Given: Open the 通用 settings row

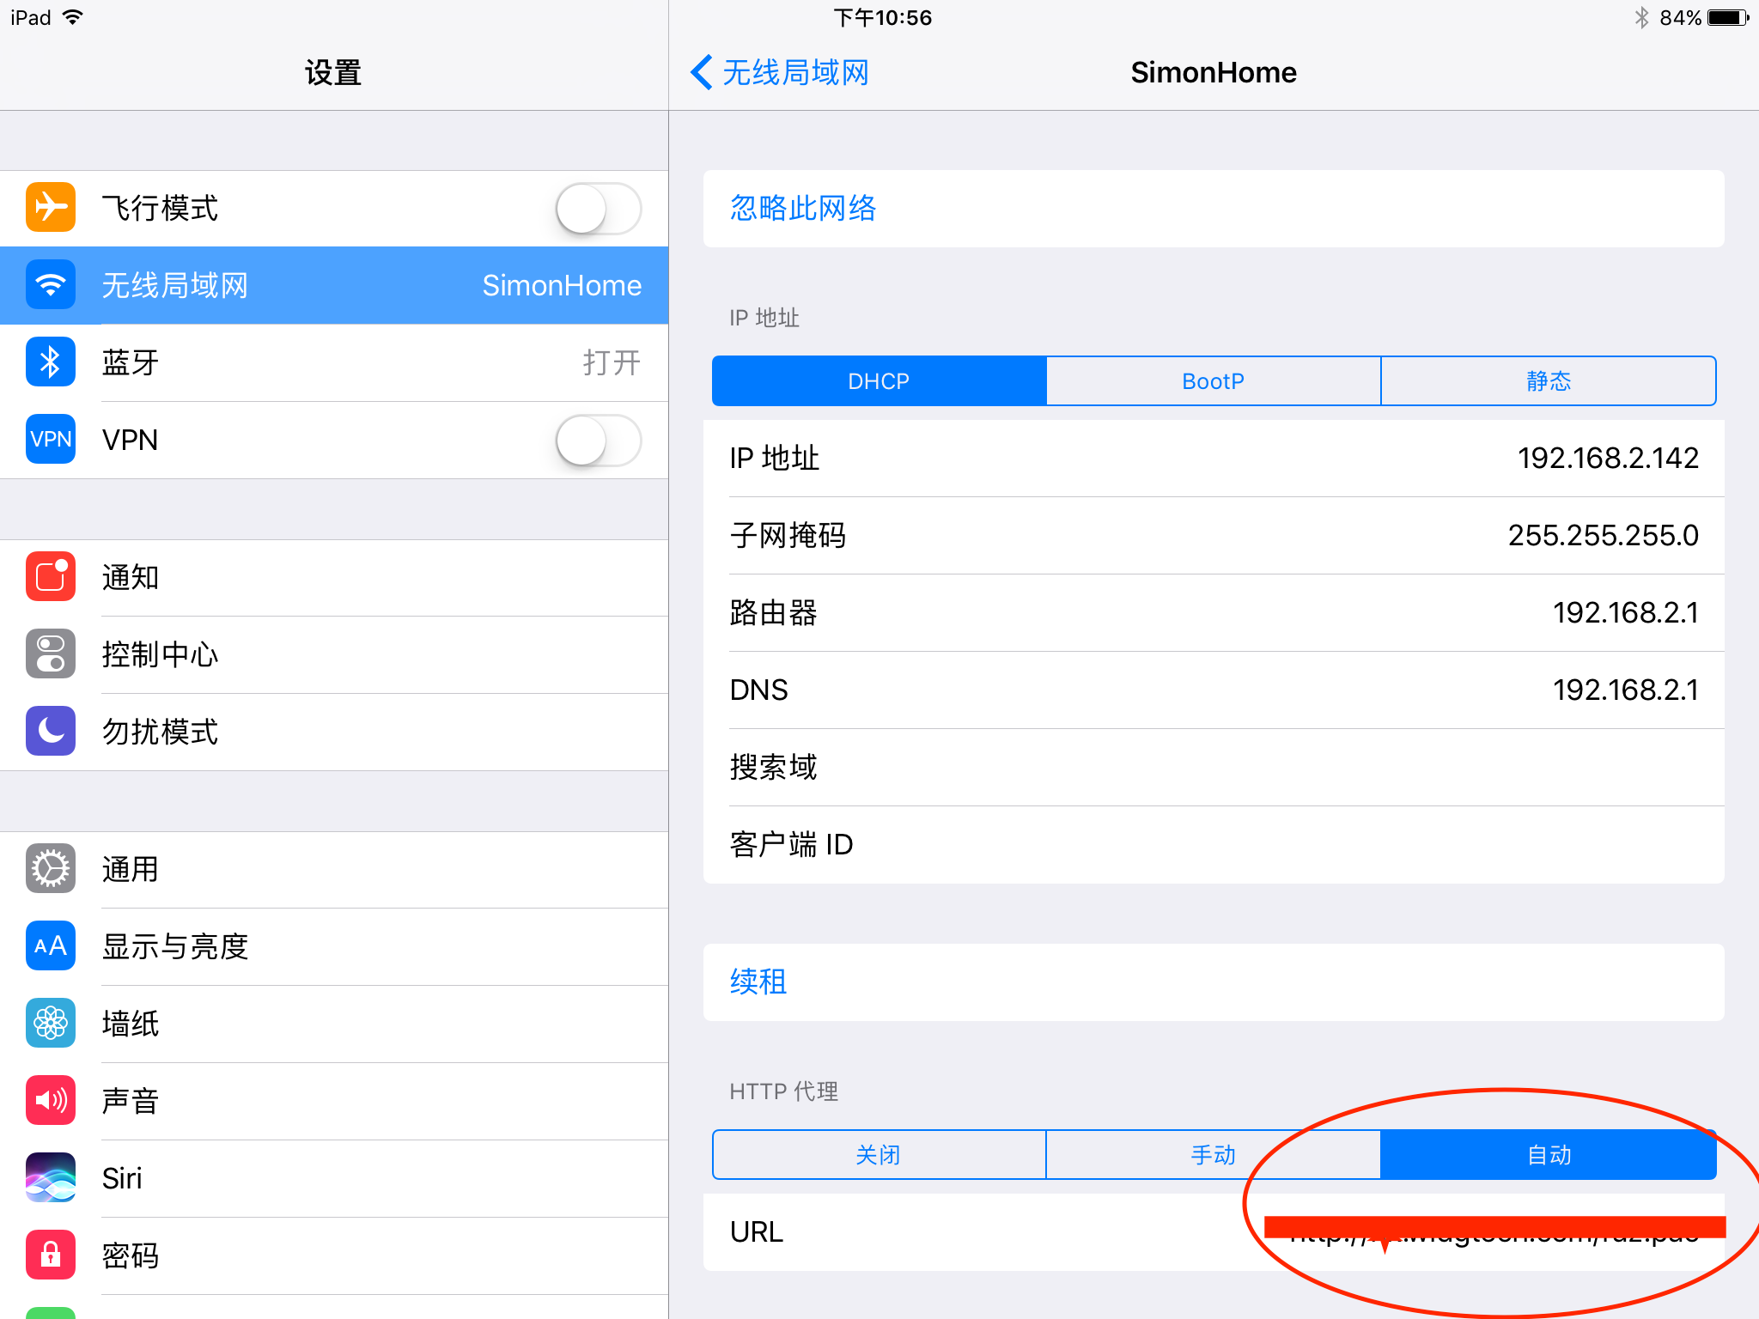Looking at the screenshot, I should tap(334, 869).
